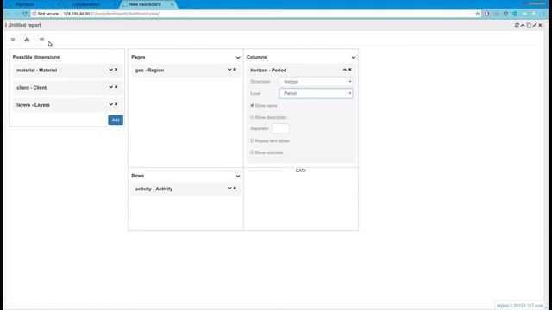Viewport: 552px width, 310px height.
Task: Click the Separator input field
Action: (280, 128)
